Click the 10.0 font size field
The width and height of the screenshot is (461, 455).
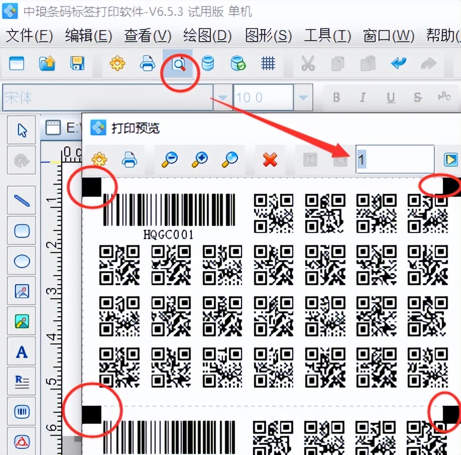264,97
